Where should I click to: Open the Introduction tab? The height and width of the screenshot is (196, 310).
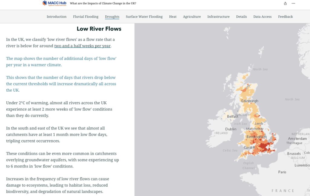(57, 17)
